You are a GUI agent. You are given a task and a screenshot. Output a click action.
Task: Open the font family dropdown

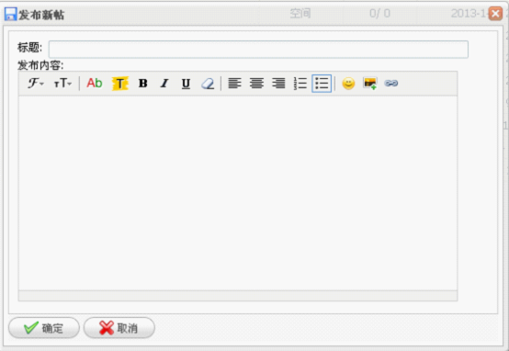point(36,84)
